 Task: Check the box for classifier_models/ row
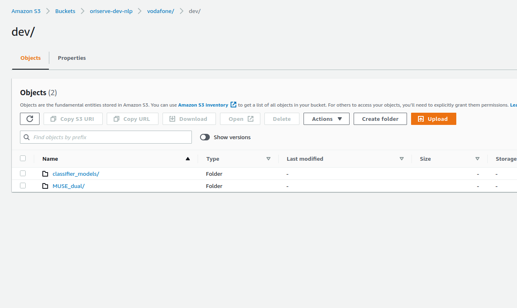23,173
